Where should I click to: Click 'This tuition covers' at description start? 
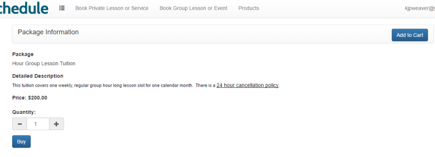click(30, 85)
